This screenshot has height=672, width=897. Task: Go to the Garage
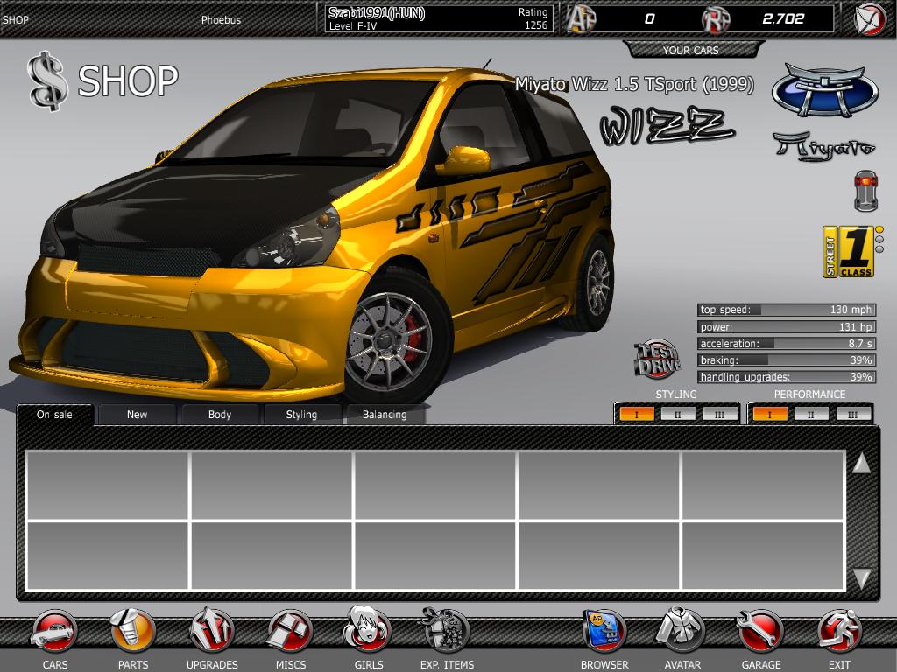click(x=760, y=632)
